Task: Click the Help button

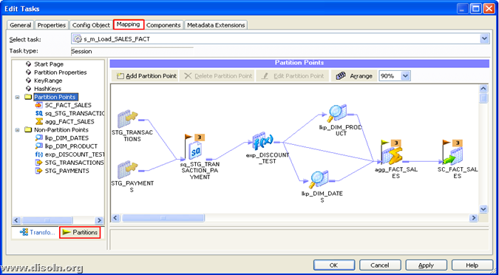Action: coord(472,265)
